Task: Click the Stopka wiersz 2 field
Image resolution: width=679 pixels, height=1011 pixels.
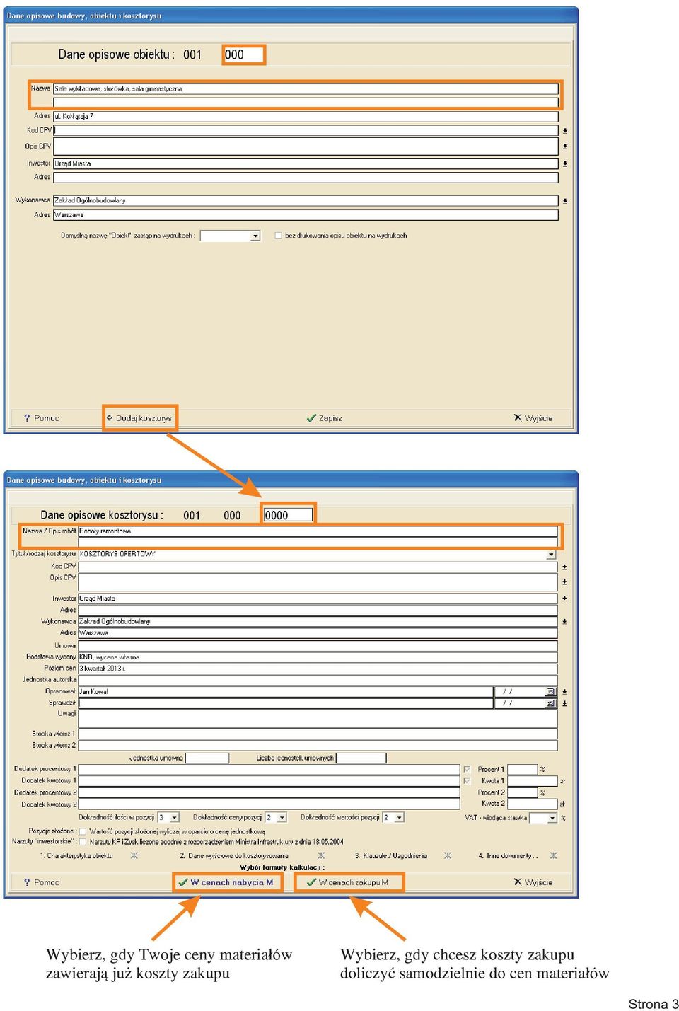Action: 318,746
